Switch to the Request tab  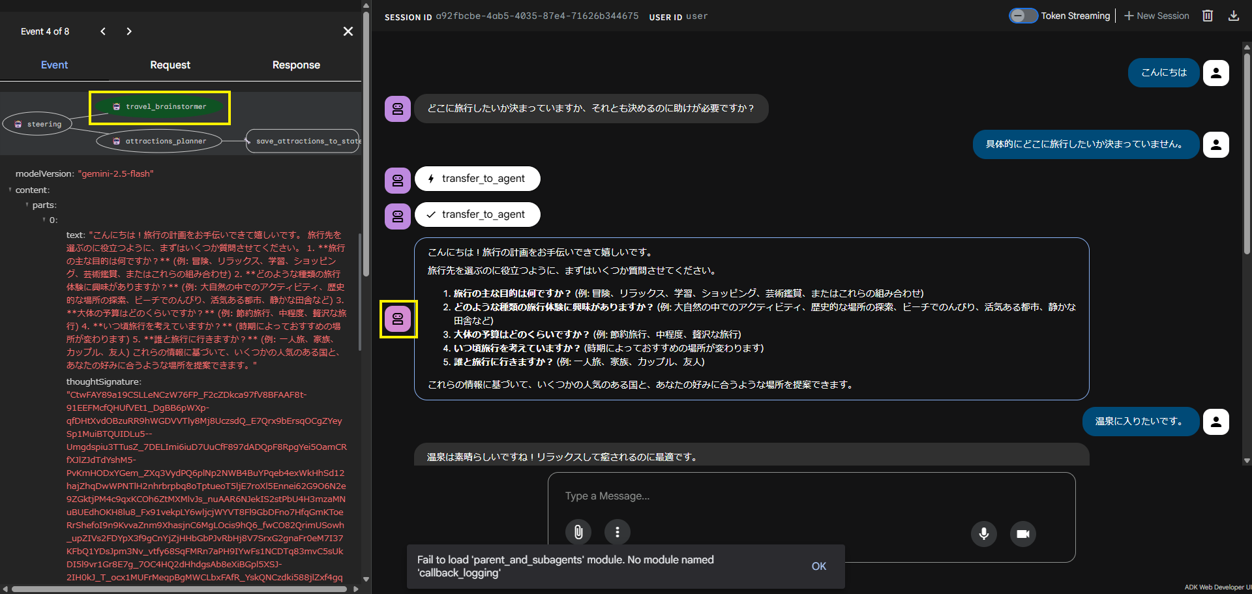(x=170, y=65)
